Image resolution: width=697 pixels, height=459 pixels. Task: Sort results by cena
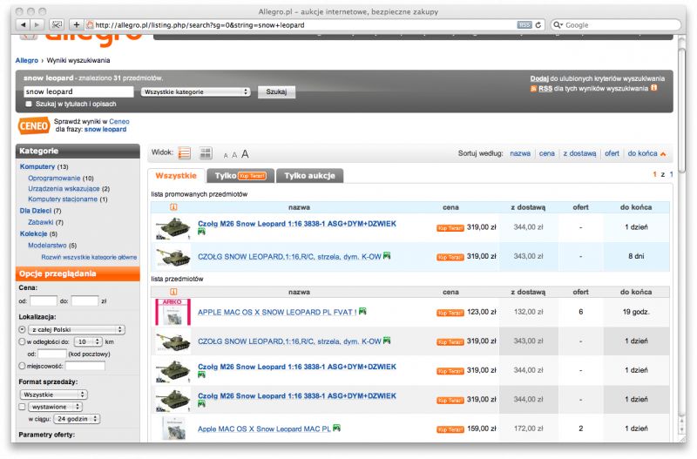click(547, 153)
